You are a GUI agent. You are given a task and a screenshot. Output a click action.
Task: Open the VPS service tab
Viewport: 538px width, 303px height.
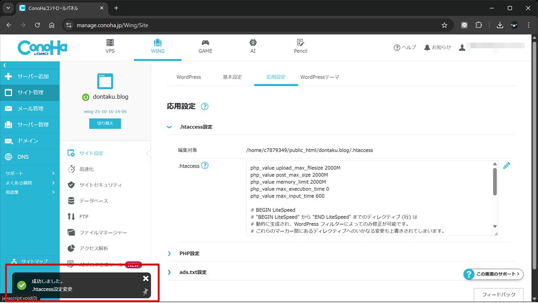[x=110, y=47]
